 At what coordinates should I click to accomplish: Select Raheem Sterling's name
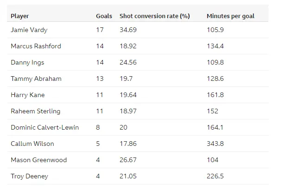35,111
